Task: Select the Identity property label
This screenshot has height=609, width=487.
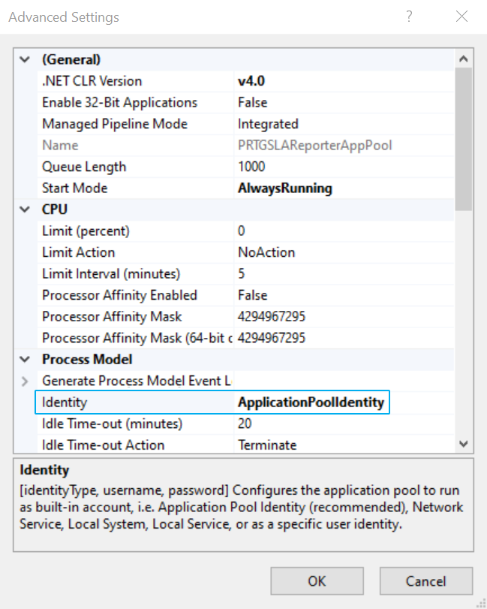Action: 65,402
